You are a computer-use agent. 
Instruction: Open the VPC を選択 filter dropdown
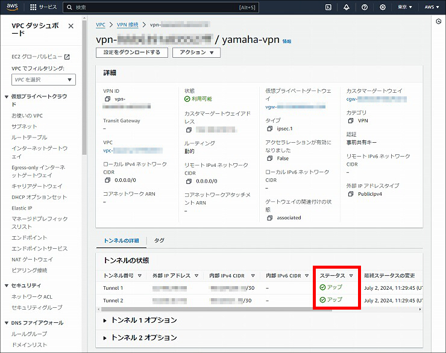[43, 80]
